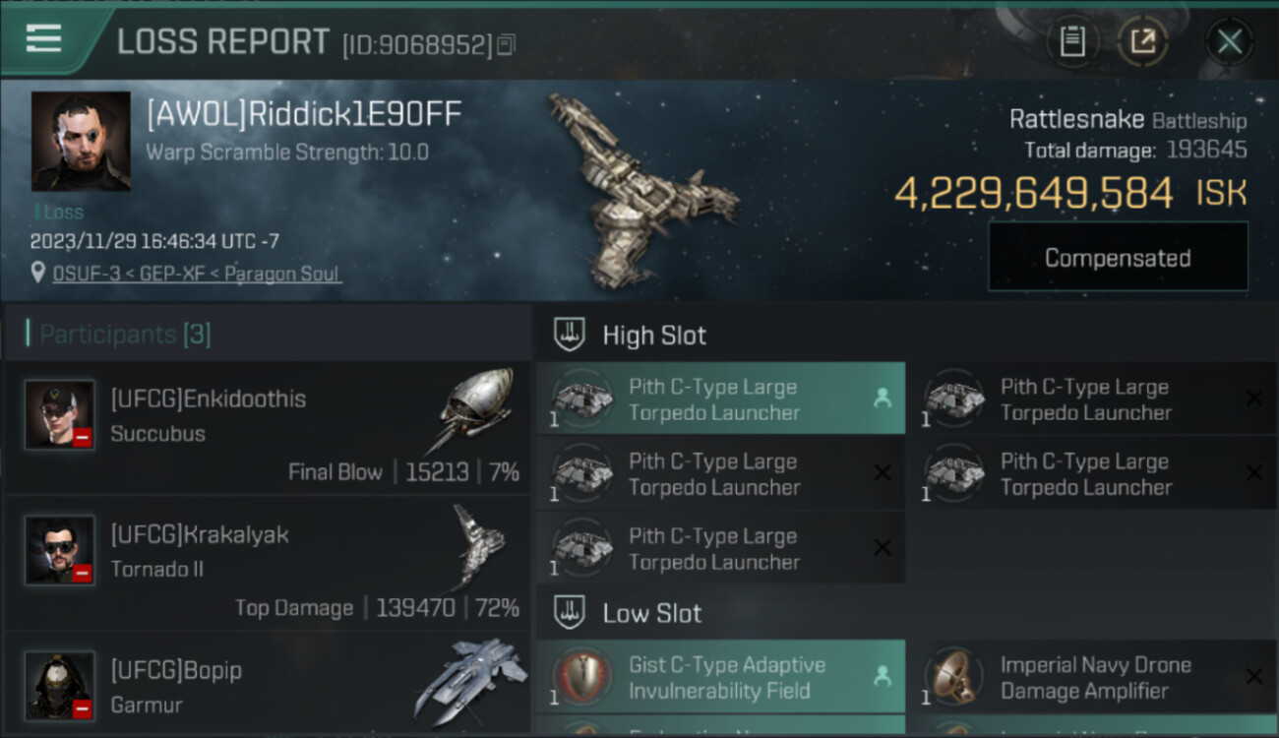Click the Tornado II ship icon

pyautogui.click(x=481, y=548)
